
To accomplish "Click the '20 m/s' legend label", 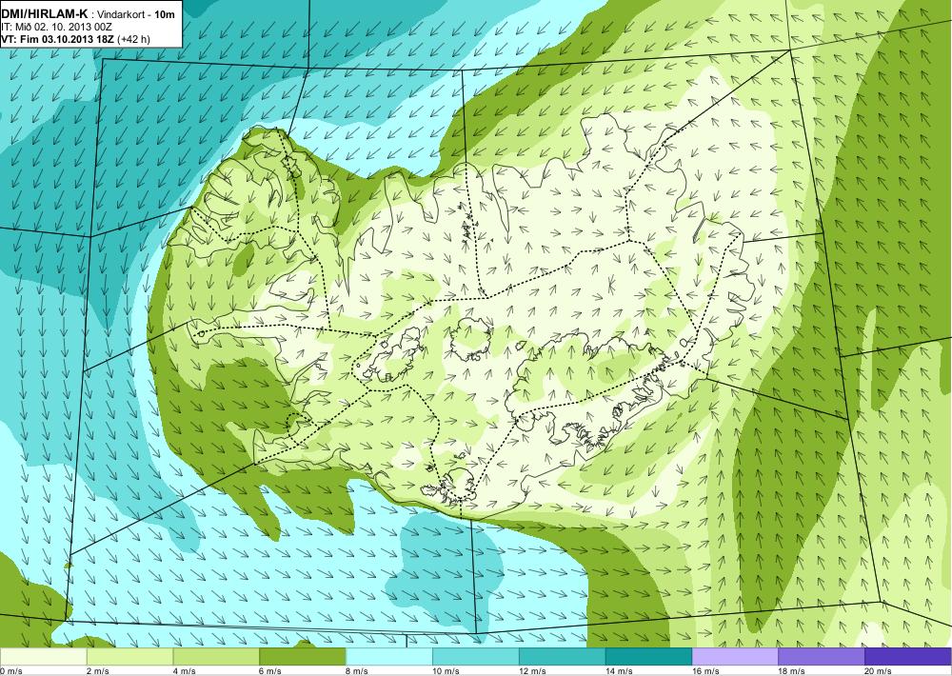I will (x=879, y=671).
